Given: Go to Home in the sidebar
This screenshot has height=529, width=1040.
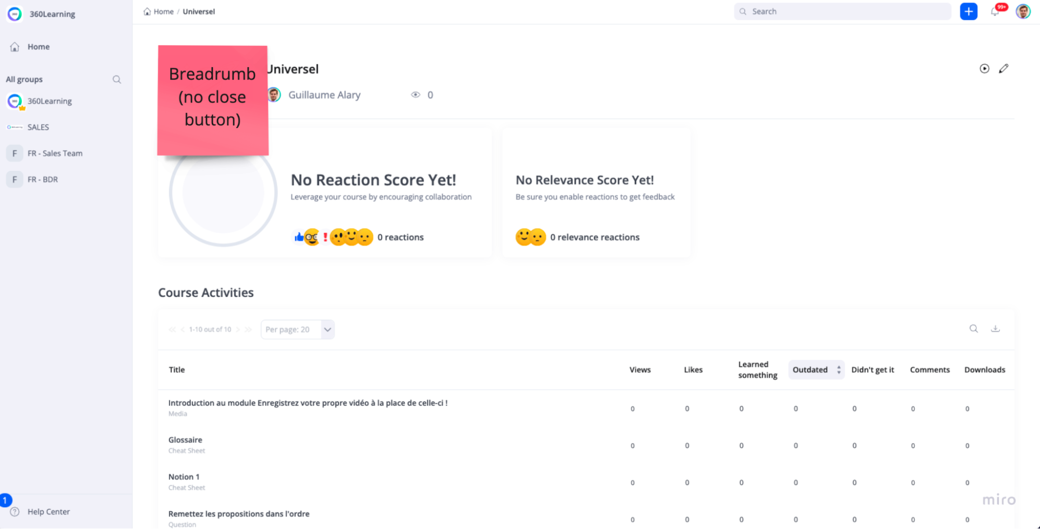Looking at the screenshot, I should click(38, 47).
